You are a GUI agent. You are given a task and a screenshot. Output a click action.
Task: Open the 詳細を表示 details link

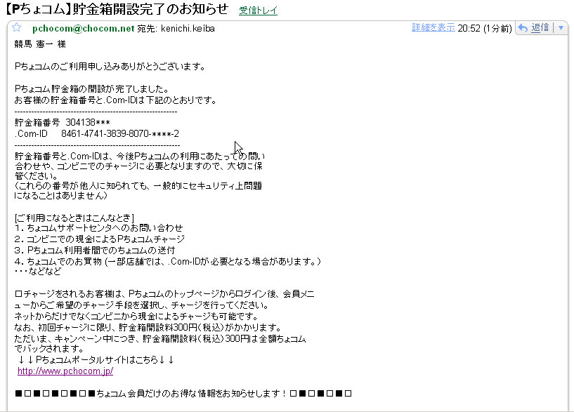click(x=433, y=28)
